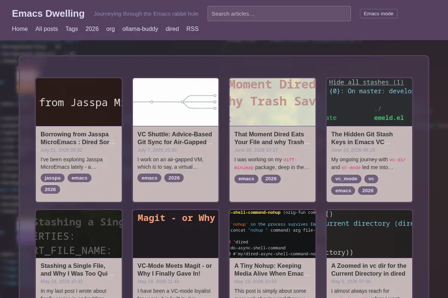Toggle the Emacs mode button
448x298 pixels.
(379, 14)
